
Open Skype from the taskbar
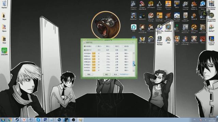(x=38, y=120)
